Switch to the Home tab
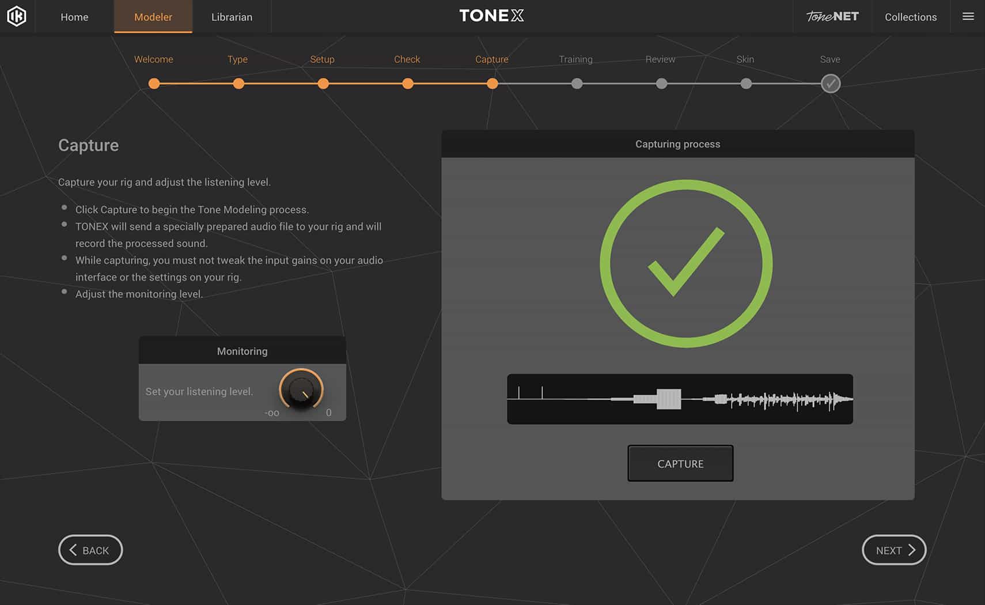This screenshot has width=985, height=605. (x=74, y=17)
